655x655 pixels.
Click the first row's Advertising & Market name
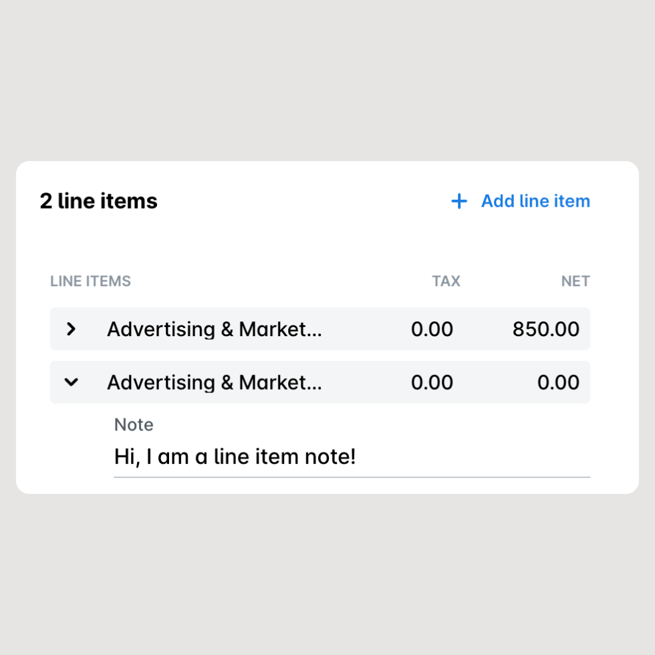point(215,329)
